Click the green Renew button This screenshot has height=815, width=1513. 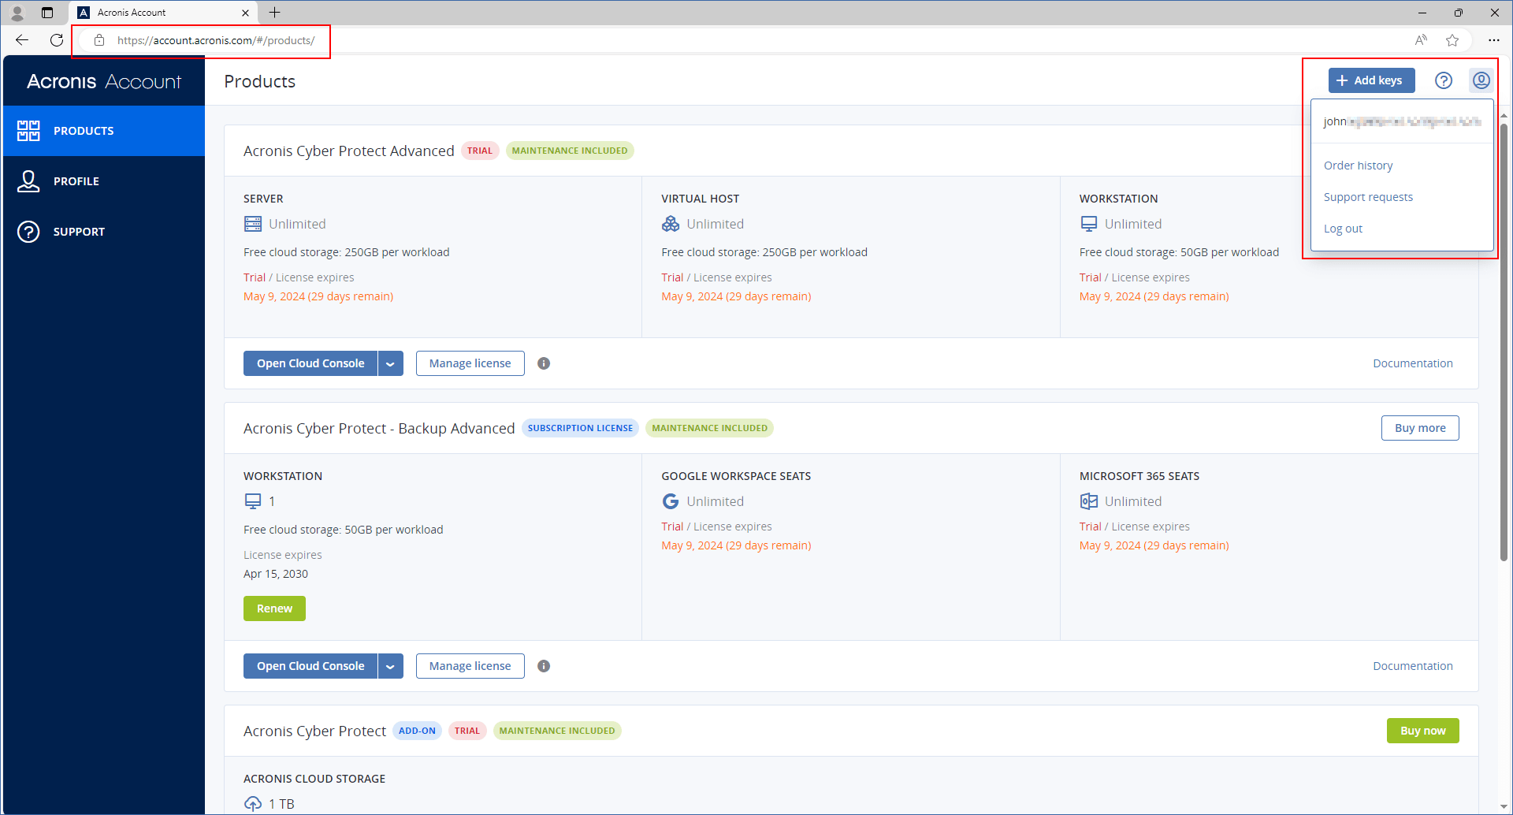tap(274, 608)
